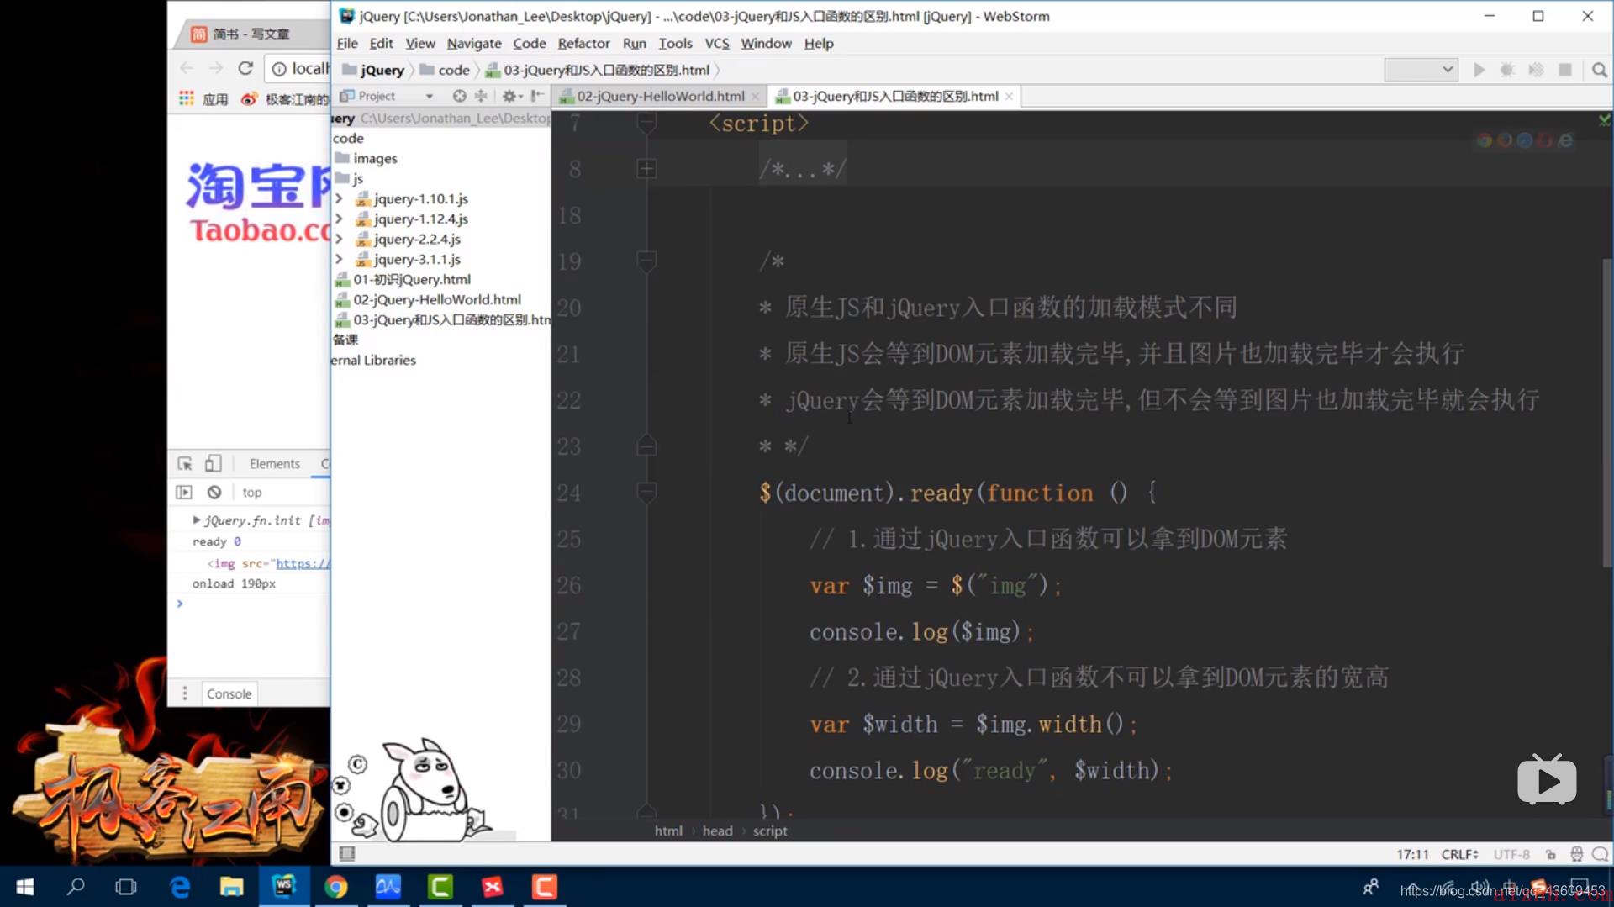
Task: Click tool window quick access icon
Action: tap(346, 854)
